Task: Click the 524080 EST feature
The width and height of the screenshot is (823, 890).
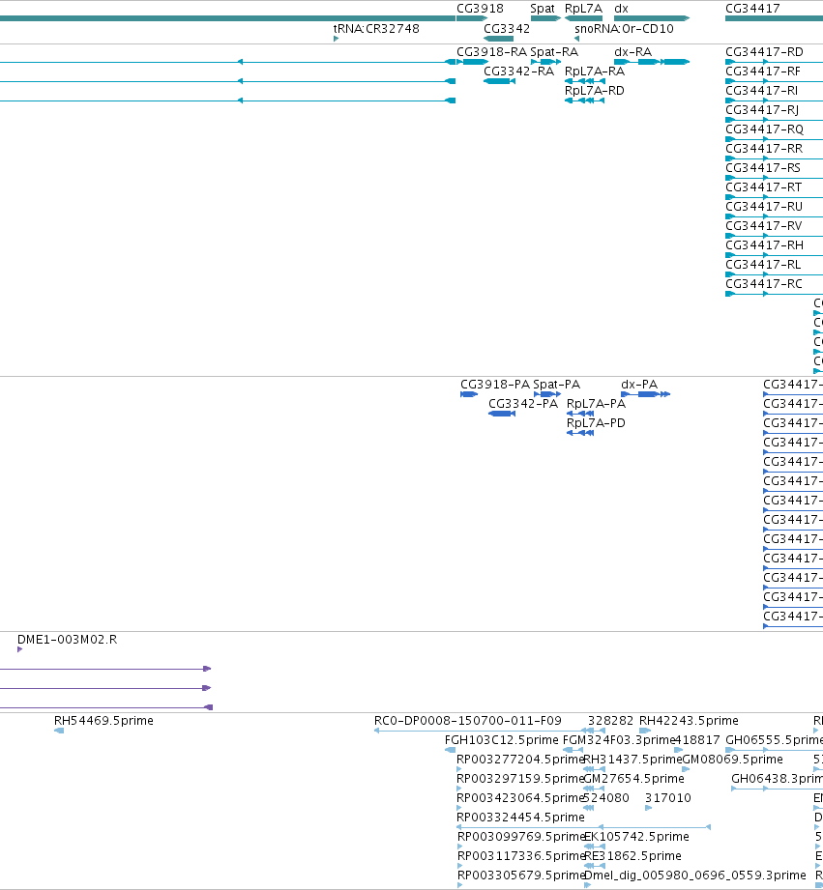Action: point(589,808)
